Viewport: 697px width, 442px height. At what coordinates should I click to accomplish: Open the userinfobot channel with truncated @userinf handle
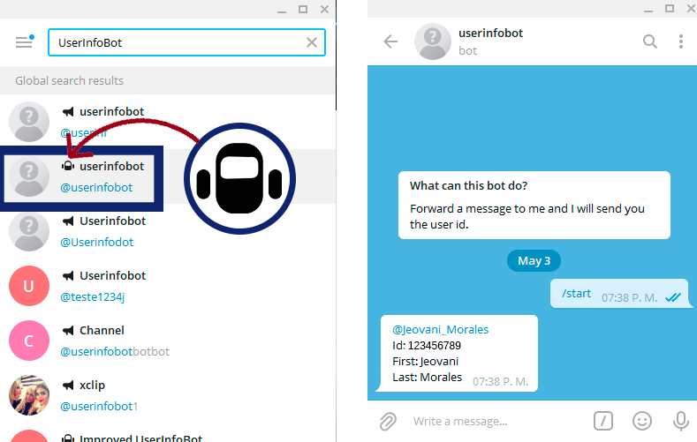[x=168, y=122]
